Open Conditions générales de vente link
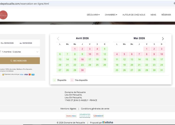This screenshot has width=175, height=125. click(x=95, y=109)
